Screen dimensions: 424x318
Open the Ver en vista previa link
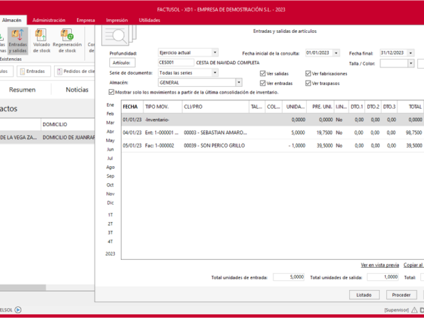click(x=379, y=265)
